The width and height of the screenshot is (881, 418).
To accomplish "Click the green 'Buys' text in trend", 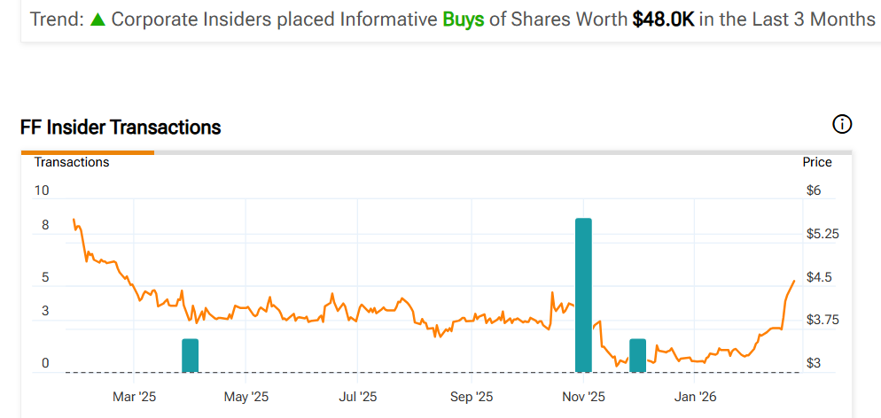I will pyautogui.click(x=464, y=19).
